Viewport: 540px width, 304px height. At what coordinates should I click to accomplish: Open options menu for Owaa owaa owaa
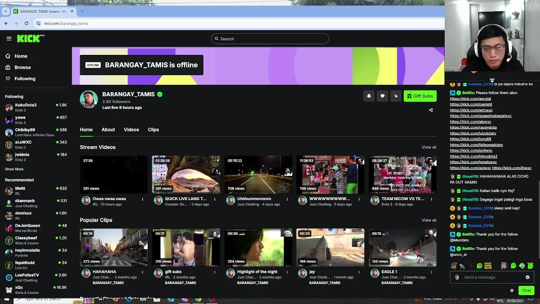tap(142, 199)
